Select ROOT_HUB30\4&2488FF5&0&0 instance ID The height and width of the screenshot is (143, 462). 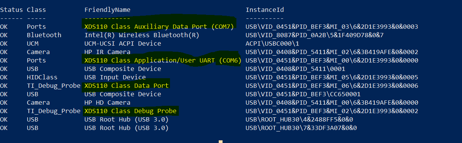(299, 120)
